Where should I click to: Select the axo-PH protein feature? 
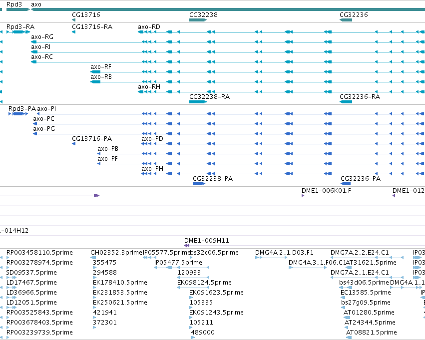point(152,169)
